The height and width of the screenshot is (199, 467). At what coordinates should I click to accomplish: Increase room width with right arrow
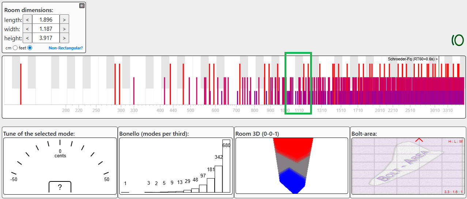coord(64,29)
